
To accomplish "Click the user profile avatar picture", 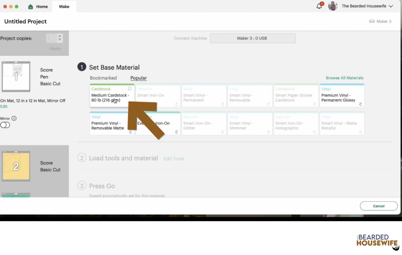I will pyautogui.click(x=333, y=6).
